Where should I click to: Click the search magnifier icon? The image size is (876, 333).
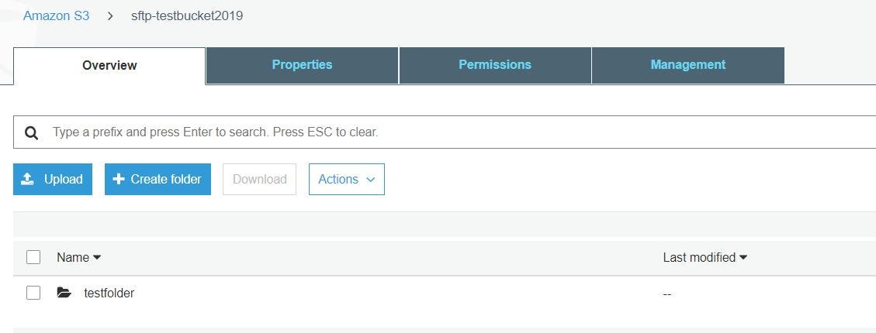32,132
